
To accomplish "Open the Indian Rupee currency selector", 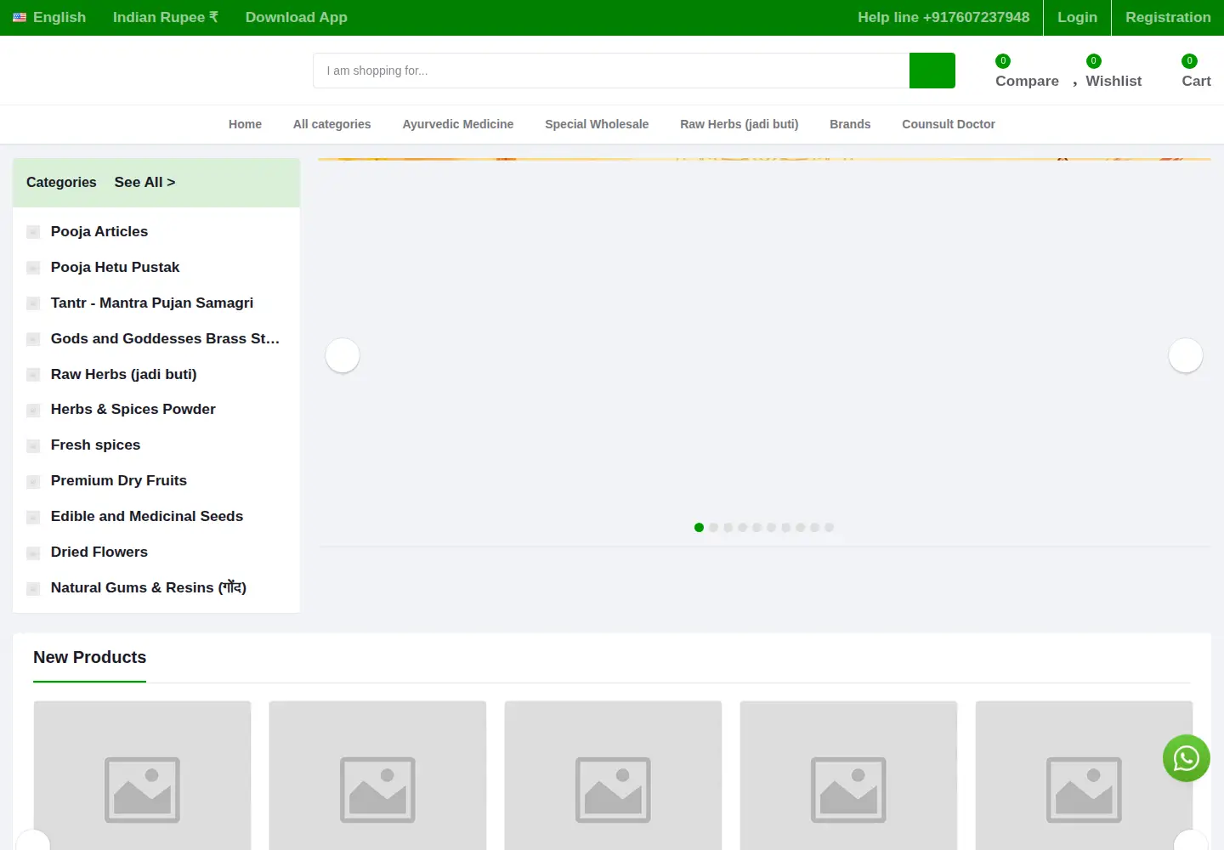I will [x=166, y=17].
